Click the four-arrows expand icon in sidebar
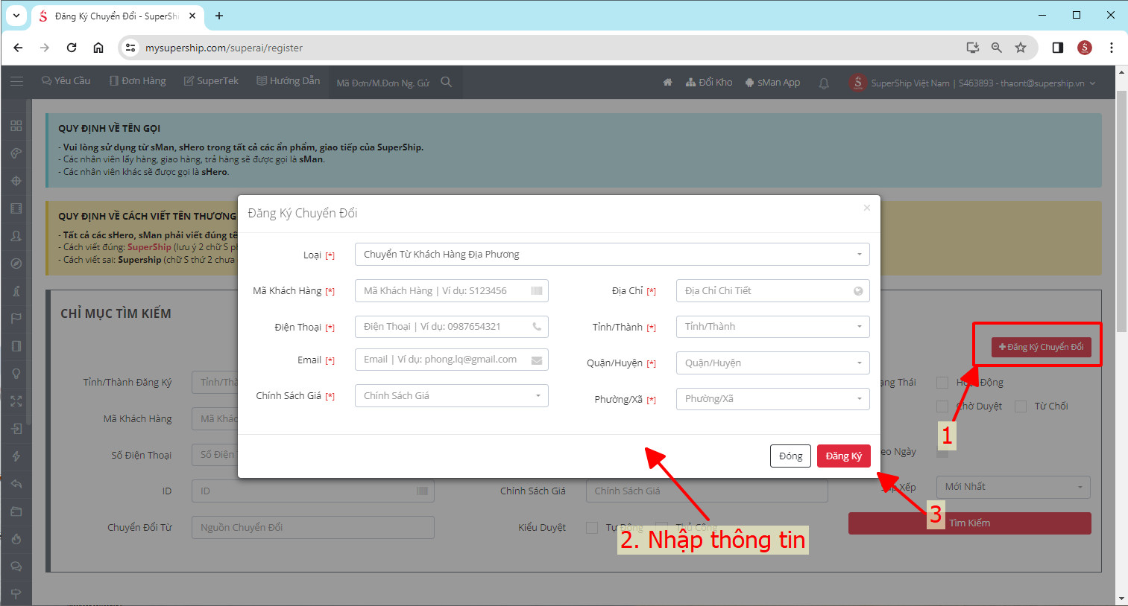The height and width of the screenshot is (606, 1128). (x=16, y=401)
